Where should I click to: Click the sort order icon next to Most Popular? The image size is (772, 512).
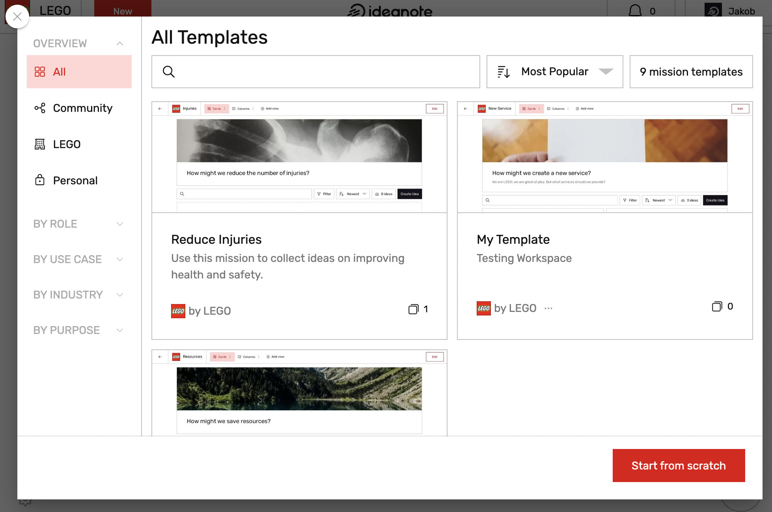[x=503, y=72]
